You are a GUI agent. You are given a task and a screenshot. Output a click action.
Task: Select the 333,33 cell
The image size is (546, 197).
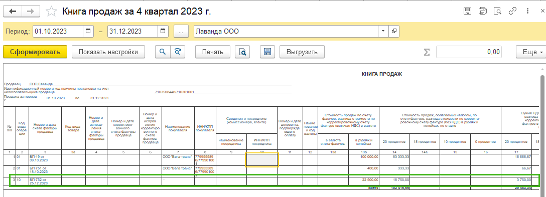pyautogui.click(x=394, y=171)
